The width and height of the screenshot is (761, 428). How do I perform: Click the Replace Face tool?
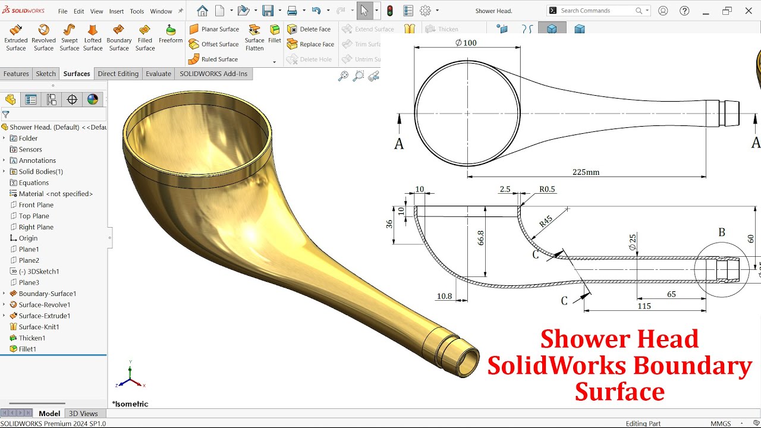[x=311, y=44]
